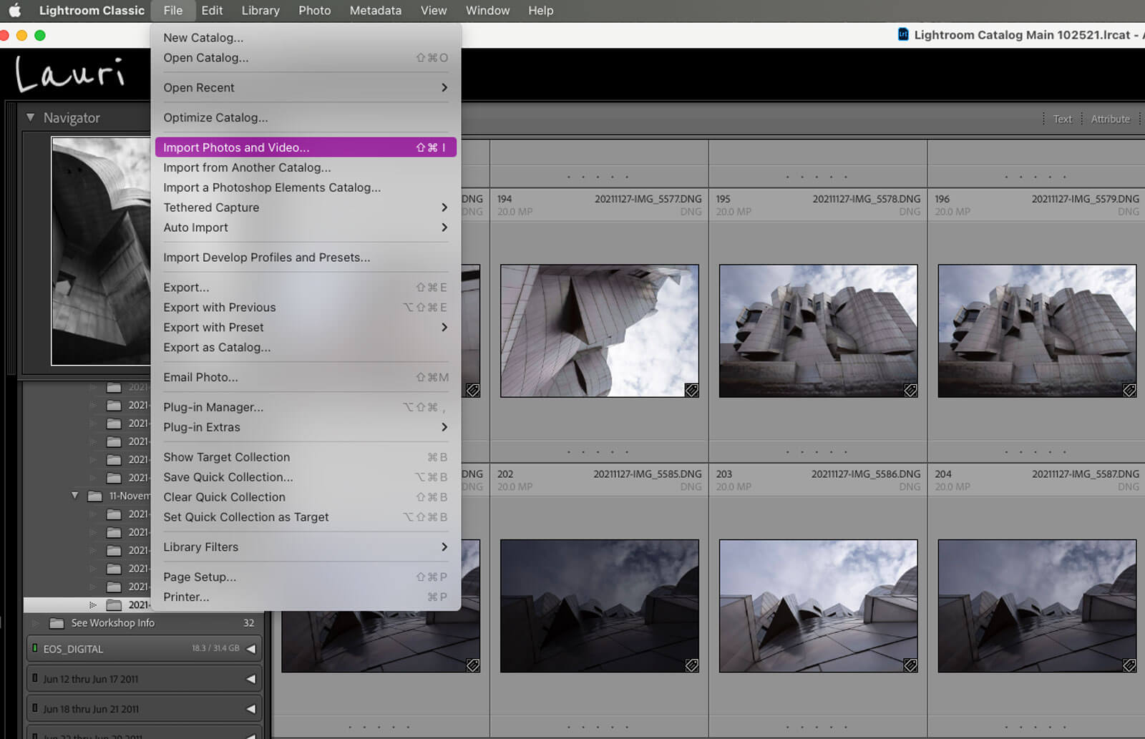Click the See Workshop Info folder icon

(57, 623)
